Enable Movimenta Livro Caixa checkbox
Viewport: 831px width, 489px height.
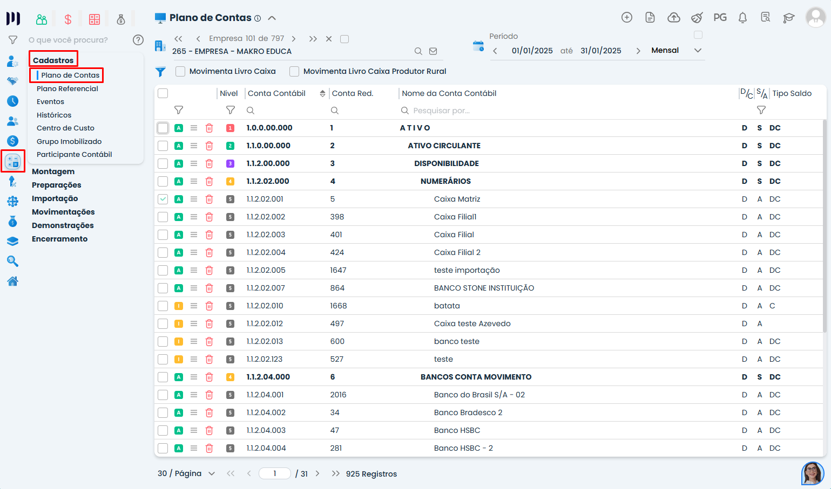(180, 71)
